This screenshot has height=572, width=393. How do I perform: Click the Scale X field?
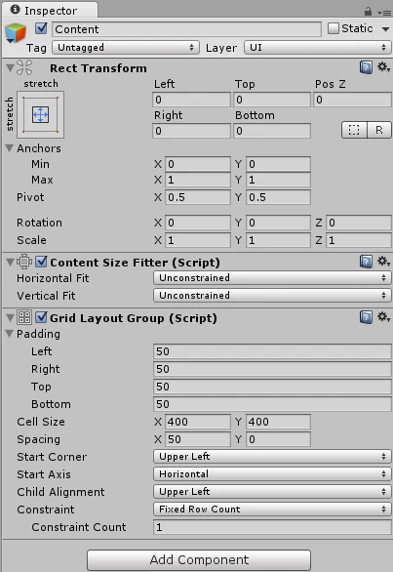pos(198,240)
